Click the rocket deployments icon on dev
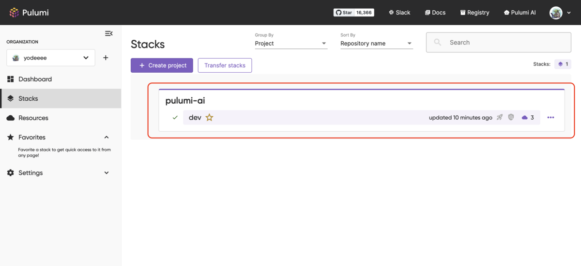This screenshot has width=581, height=266. tap(500, 117)
